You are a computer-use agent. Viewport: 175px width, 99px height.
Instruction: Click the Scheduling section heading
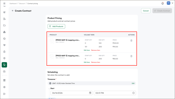tap(52, 72)
